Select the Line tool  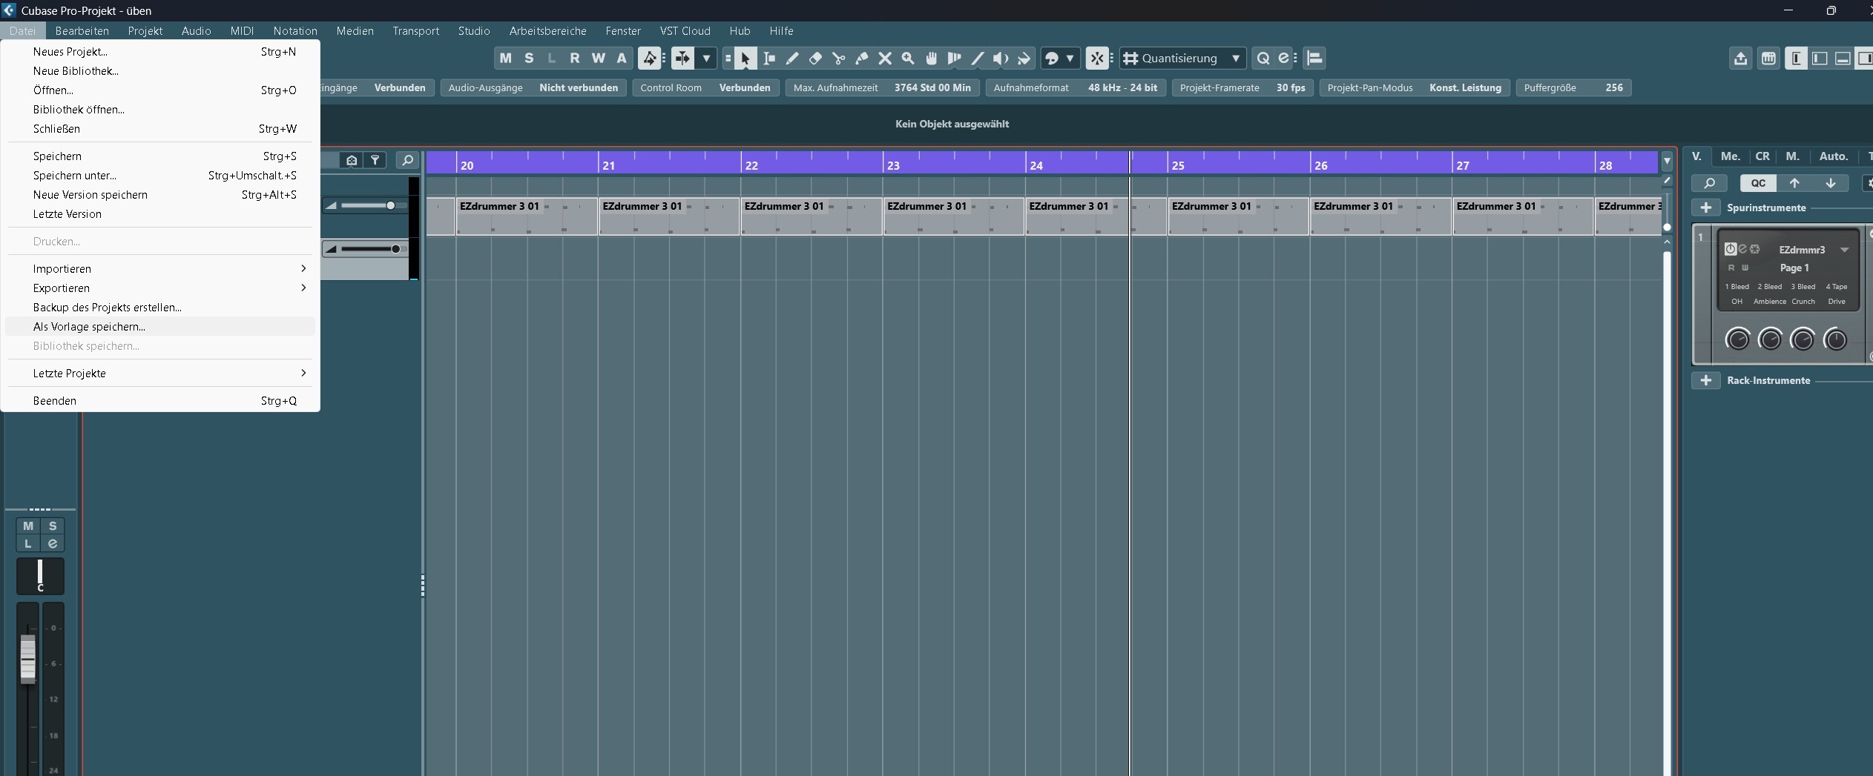(x=978, y=58)
